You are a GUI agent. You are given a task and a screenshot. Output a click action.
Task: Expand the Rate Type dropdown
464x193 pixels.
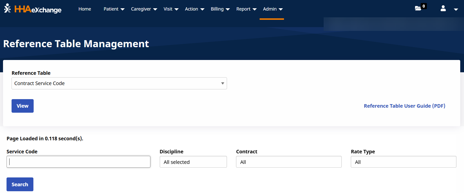[x=403, y=162]
